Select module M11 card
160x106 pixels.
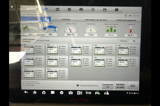point(34,73)
